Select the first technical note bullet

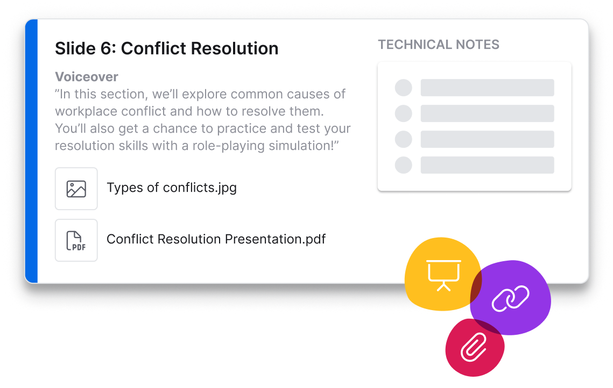coord(404,88)
